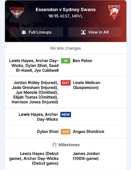Click the Essendon team logo
Screen dimensions: 131x170
17,13
